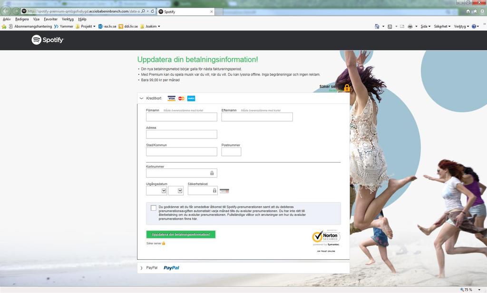Open the Redigera menu
This screenshot has width=487, height=293.
(x=22, y=19)
